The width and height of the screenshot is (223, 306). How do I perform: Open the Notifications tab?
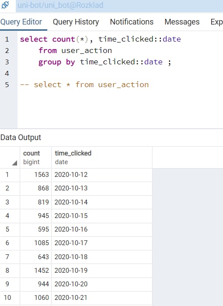(x=132, y=22)
